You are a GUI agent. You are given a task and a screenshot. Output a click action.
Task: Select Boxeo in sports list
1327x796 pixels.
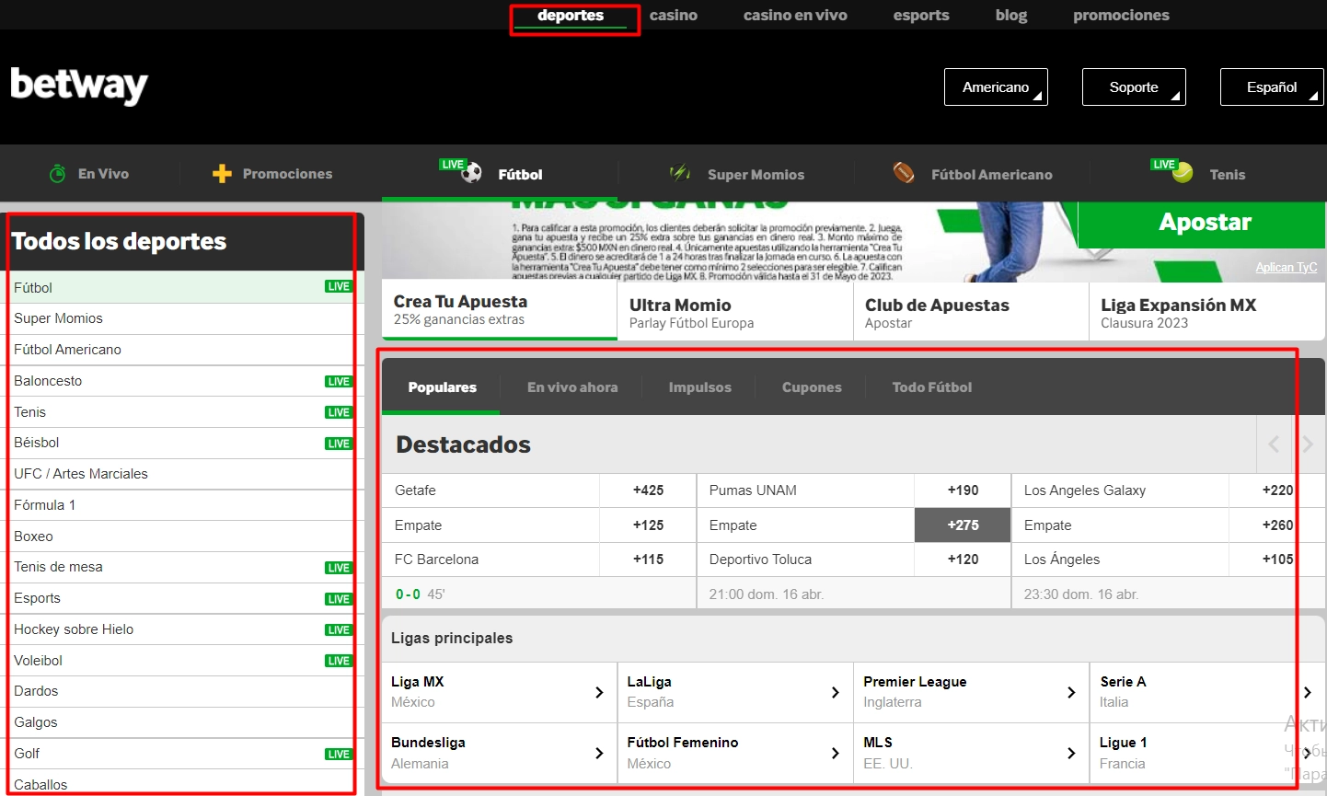182,536
